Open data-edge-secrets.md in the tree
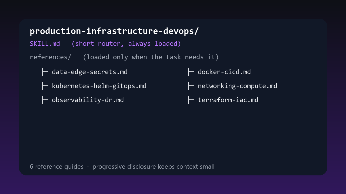The image size is (346, 194). tap(89, 72)
